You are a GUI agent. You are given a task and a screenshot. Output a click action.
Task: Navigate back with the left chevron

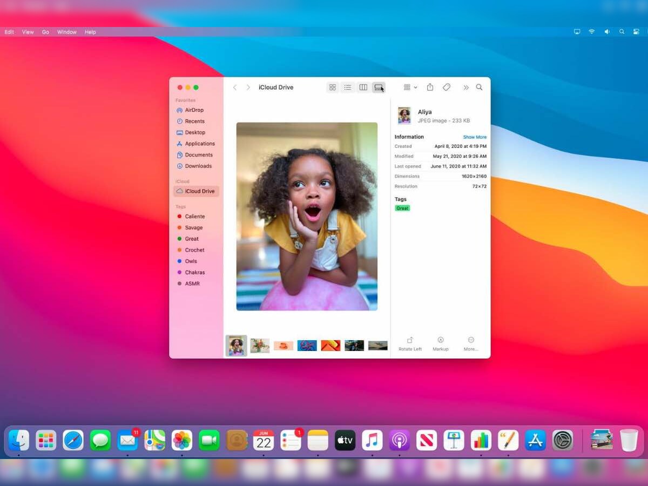pos(235,87)
